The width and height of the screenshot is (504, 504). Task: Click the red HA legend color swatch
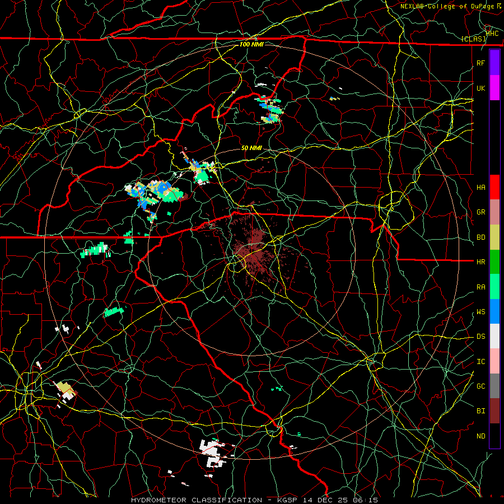(x=494, y=187)
